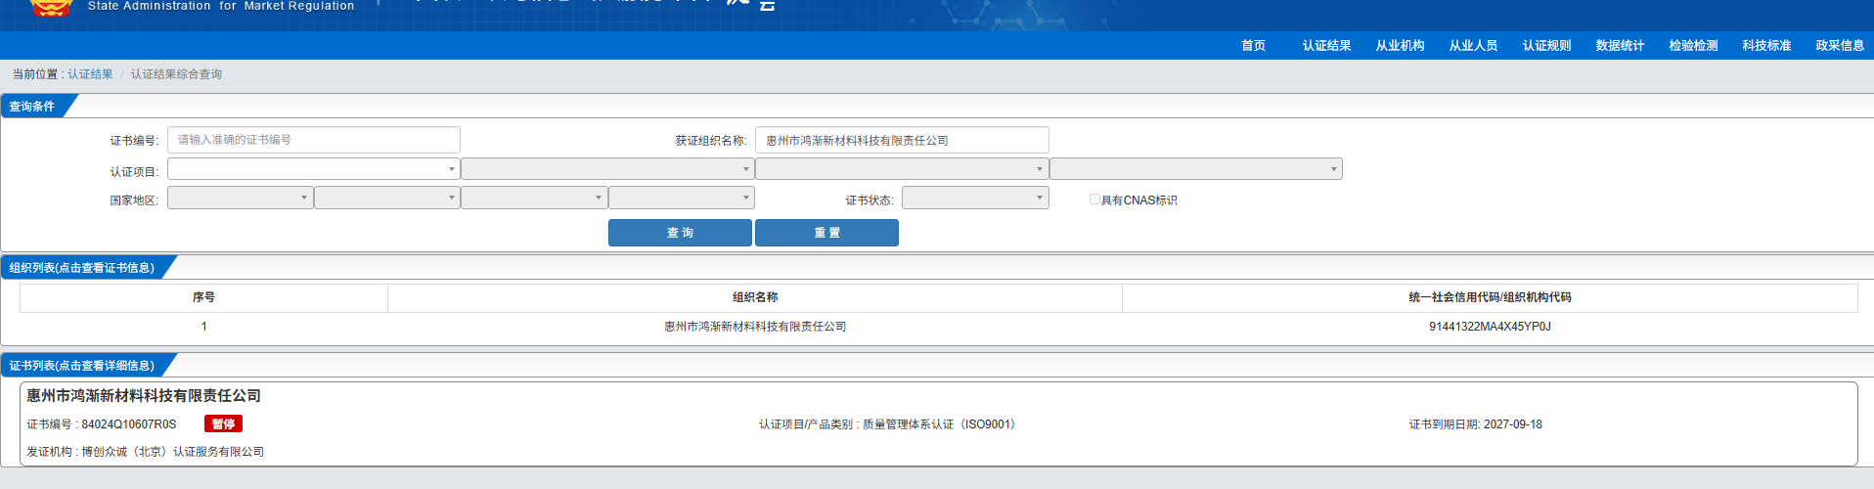
Task: Open 从业人员 navigation menu
Action: (x=1473, y=46)
